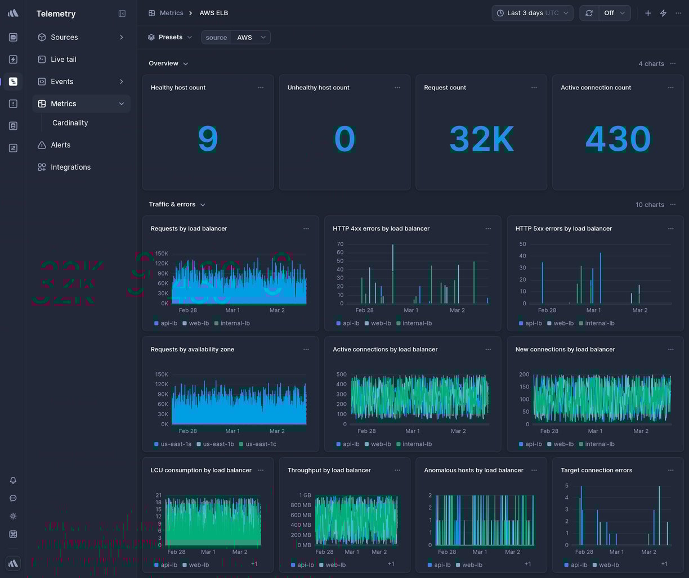Expand the Presets dropdown
The height and width of the screenshot is (578, 689).
pos(171,37)
